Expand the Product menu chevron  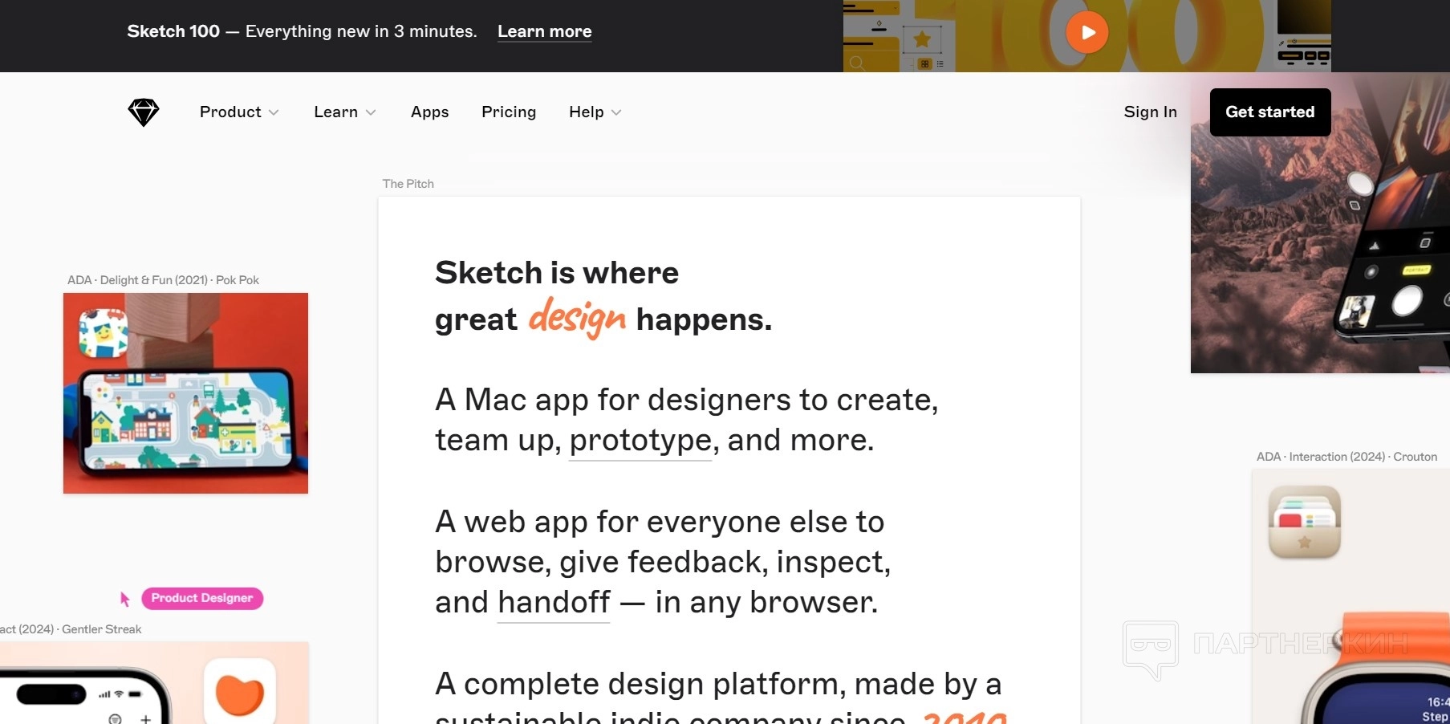tap(274, 112)
